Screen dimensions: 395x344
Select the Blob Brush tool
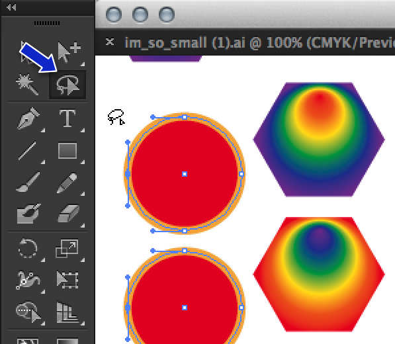pyautogui.click(x=28, y=214)
